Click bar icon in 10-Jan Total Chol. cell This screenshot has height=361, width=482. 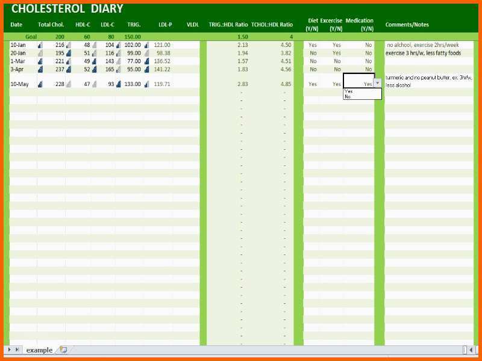(40, 45)
